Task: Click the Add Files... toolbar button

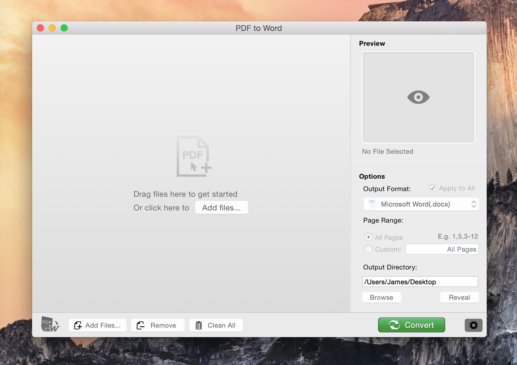Action: click(x=98, y=325)
